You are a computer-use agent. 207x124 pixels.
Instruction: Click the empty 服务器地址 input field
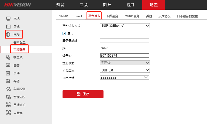(x=125, y=41)
